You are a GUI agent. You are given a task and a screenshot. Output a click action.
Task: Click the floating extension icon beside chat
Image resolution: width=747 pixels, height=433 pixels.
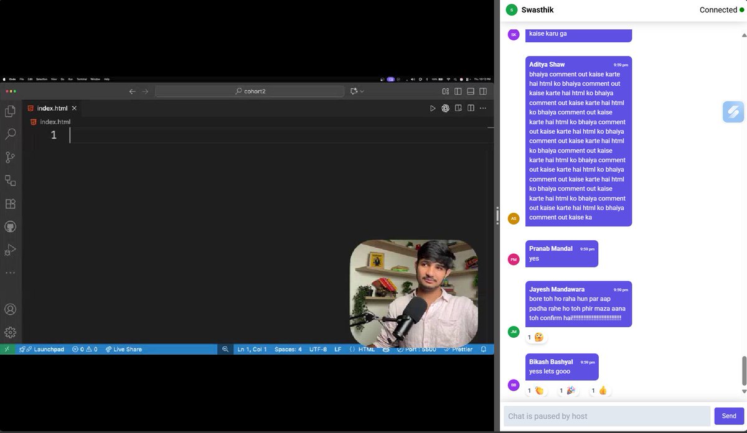734,112
